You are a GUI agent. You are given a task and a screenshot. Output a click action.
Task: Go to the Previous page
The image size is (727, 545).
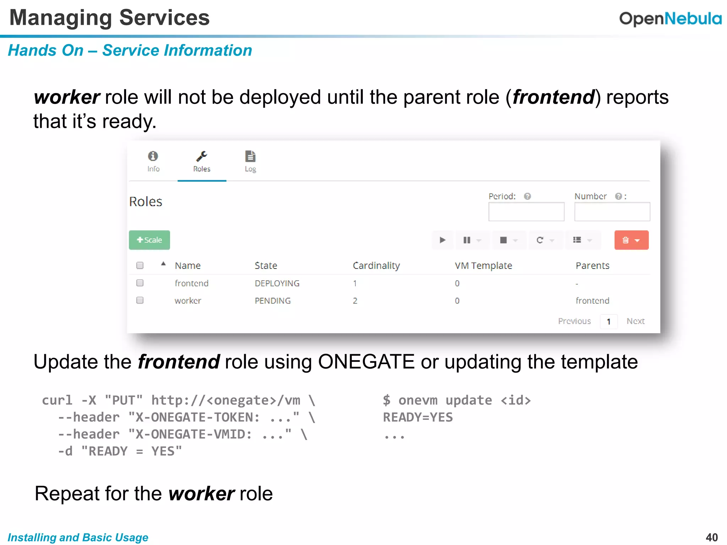(574, 321)
